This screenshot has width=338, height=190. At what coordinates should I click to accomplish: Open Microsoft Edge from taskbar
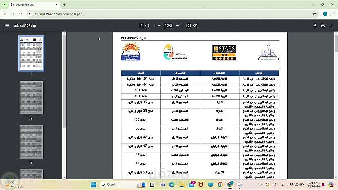[x=172, y=185]
